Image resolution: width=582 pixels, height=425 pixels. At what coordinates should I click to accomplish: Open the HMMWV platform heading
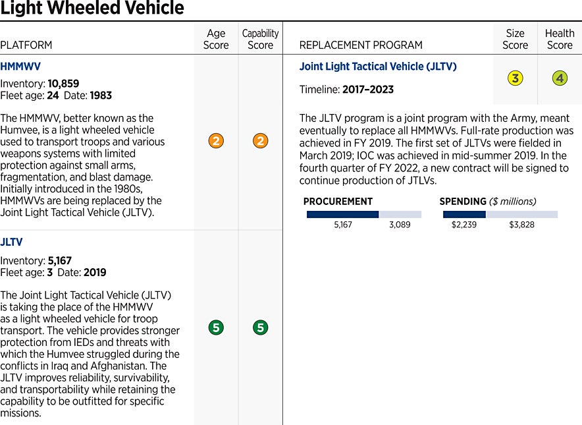[x=20, y=67]
